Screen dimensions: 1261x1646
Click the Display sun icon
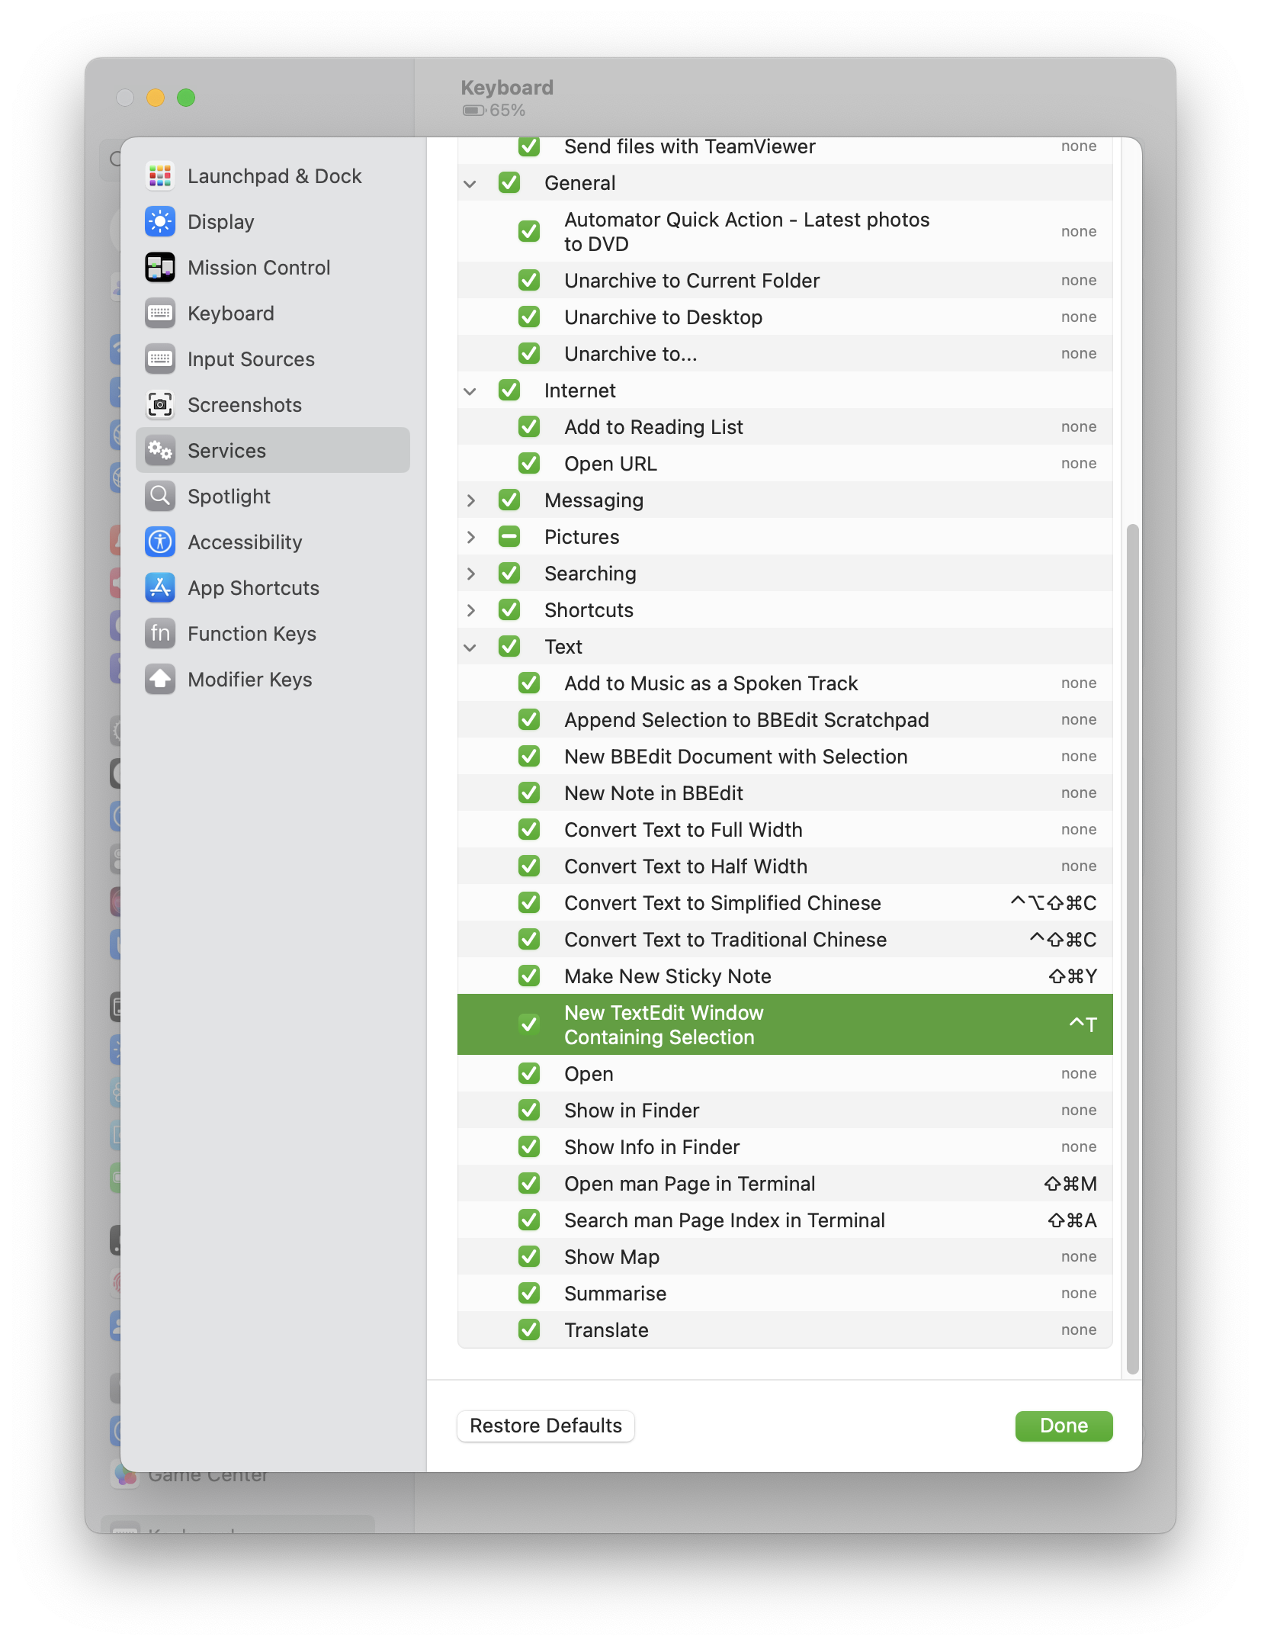tap(160, 222)
